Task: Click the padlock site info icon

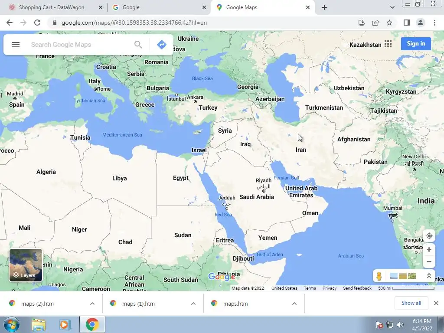Action: pos(55,23)
